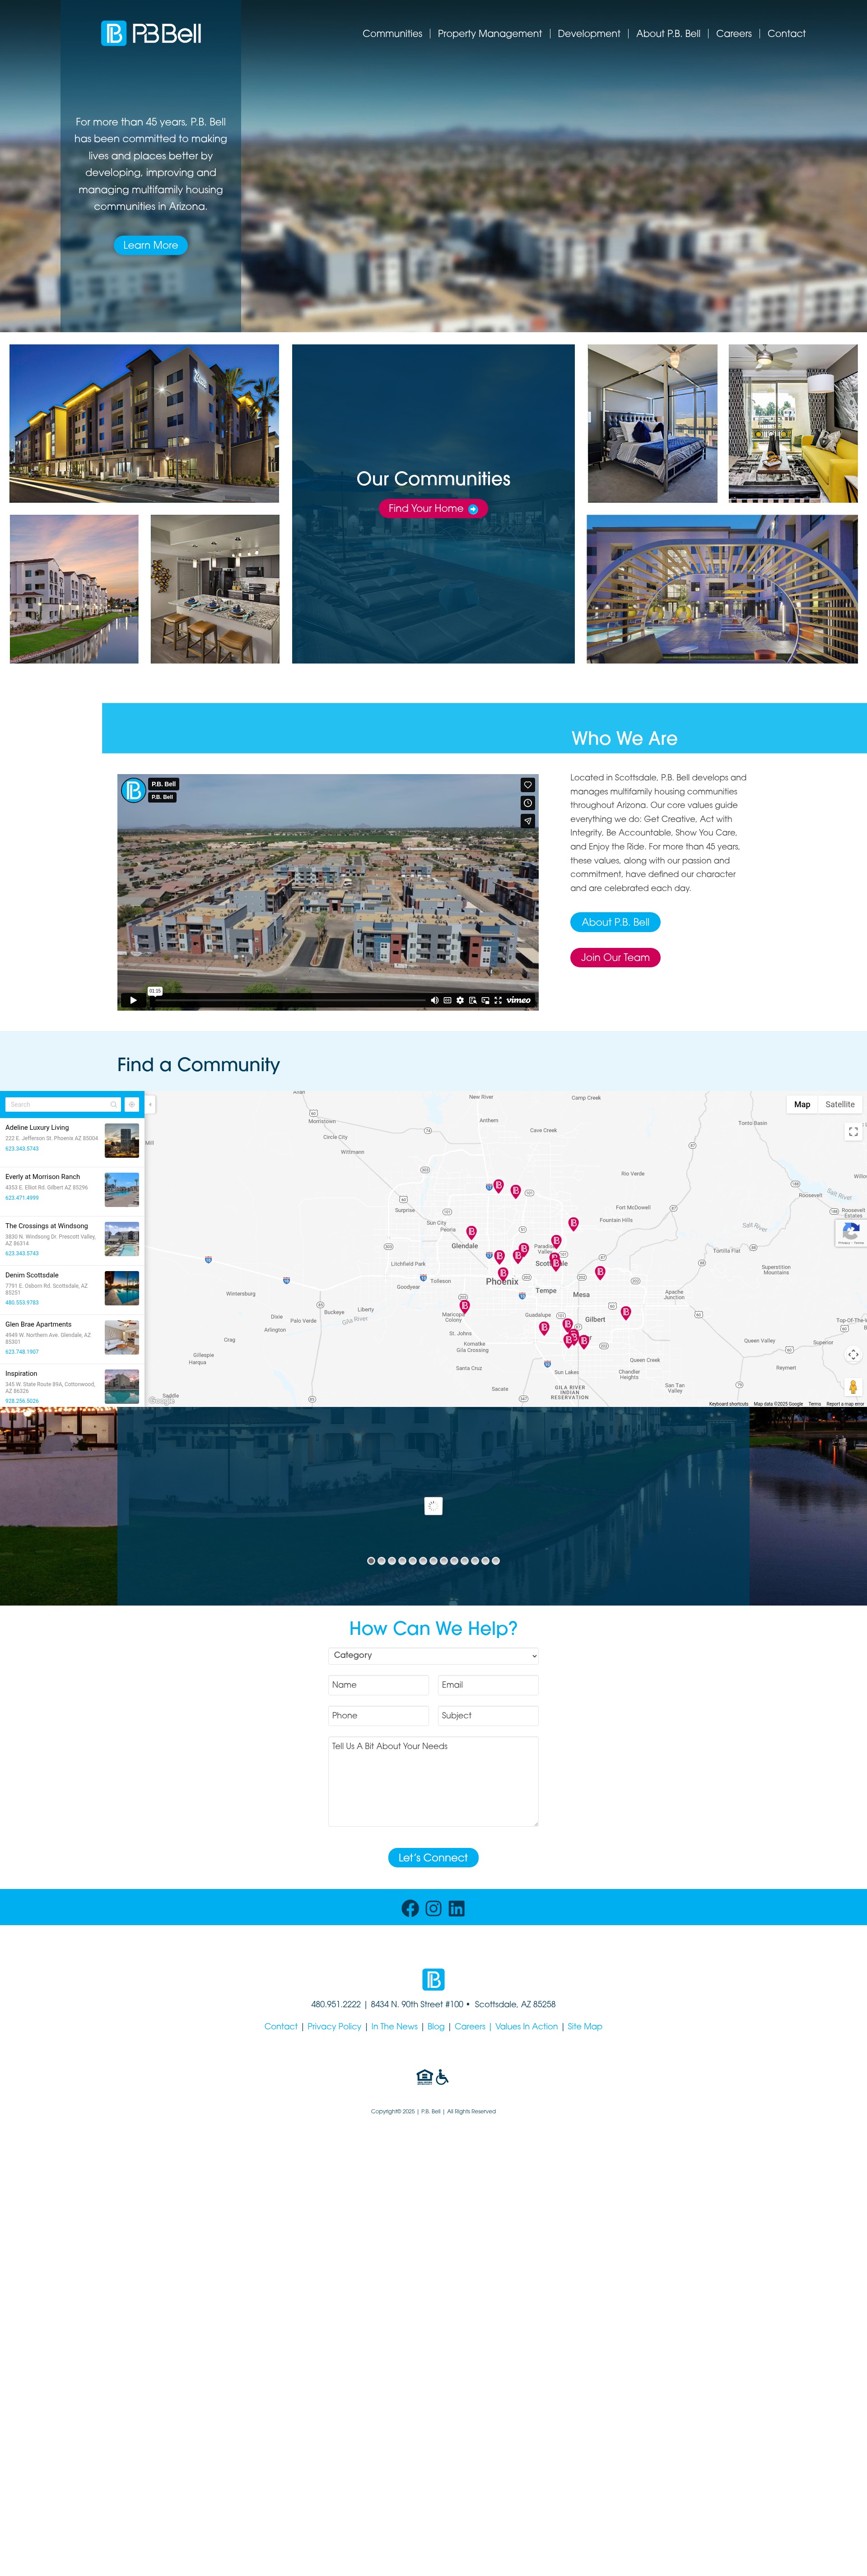The image size is (867, 2576).
Task: Open About P.B. Bell nav item
Action: tap(668, 34)
